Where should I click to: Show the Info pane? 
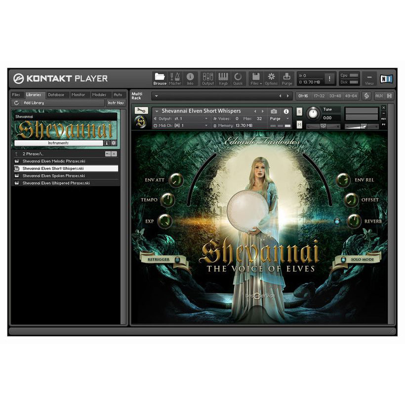coord(190,79)
